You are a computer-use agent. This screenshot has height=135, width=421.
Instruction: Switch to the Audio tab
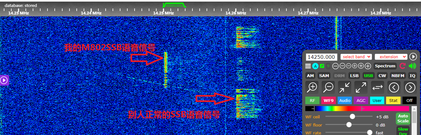pos(345,101)
